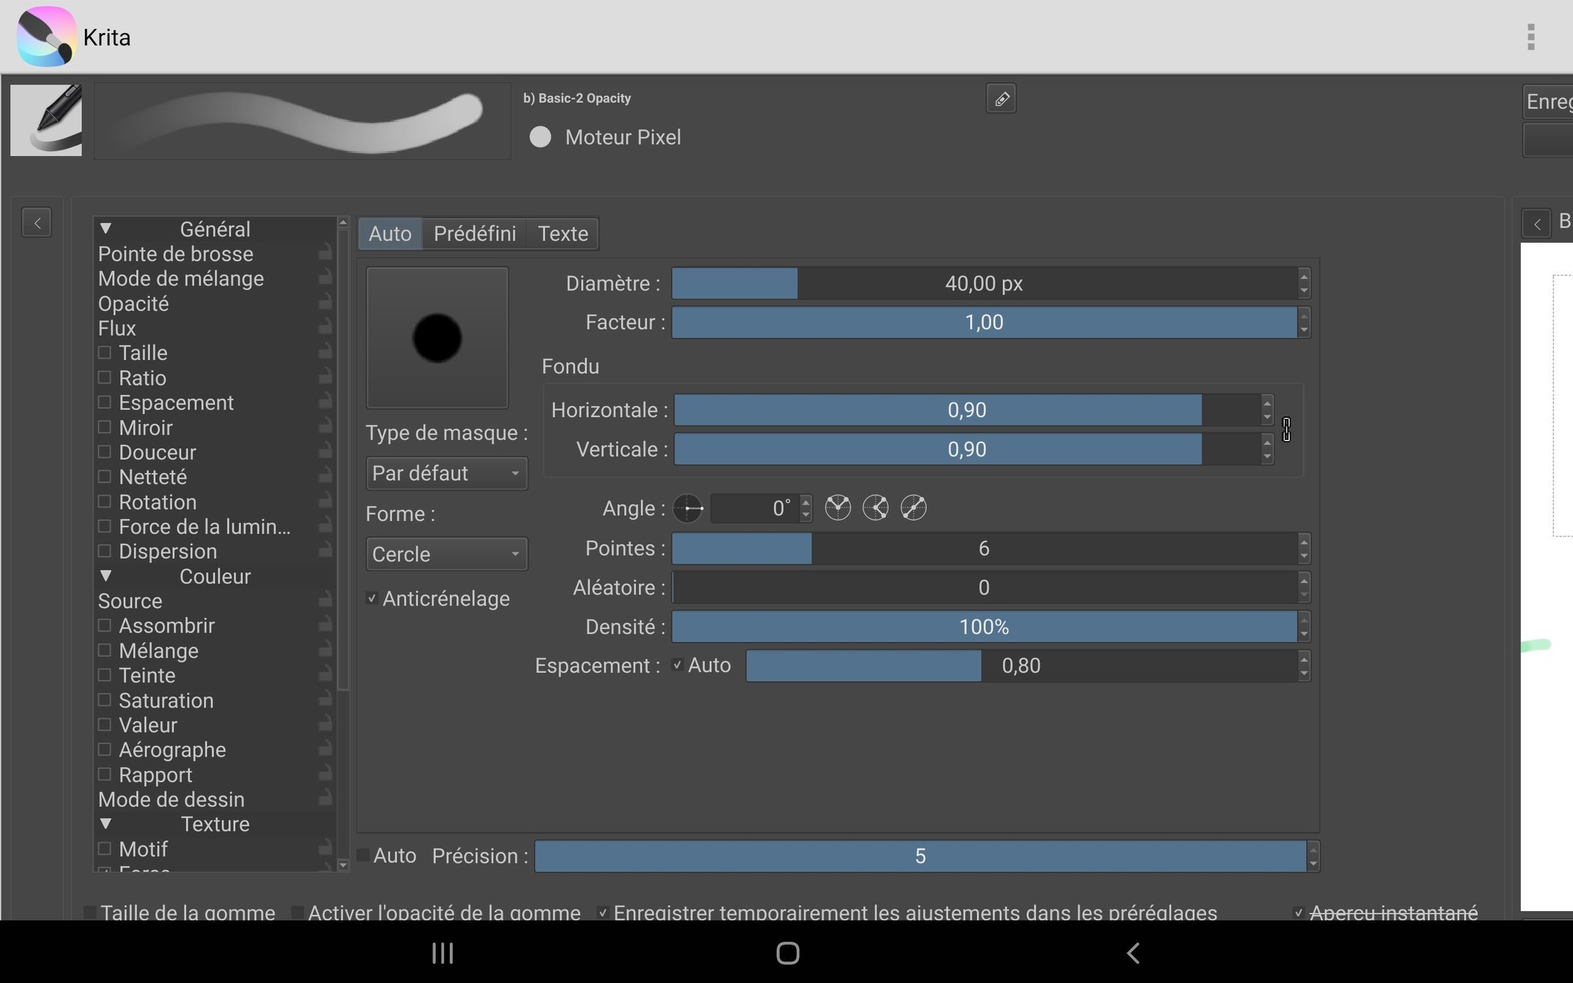Select the first angle preset icon
Viewport: 1573px width, 983px height.
click(x=838, y=508)
